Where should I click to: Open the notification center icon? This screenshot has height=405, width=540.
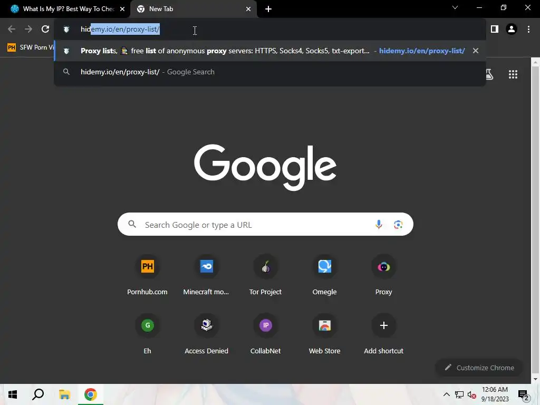524,394
